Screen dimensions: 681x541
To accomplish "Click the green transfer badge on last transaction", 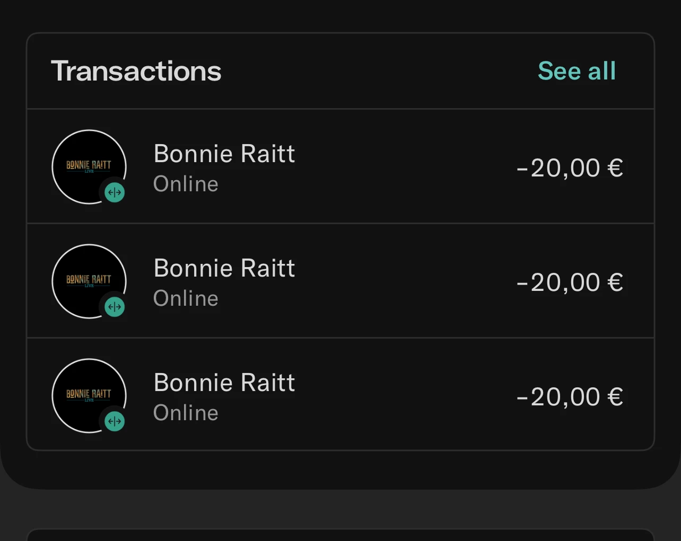I will pyautogui.click(x=115, y=421).
